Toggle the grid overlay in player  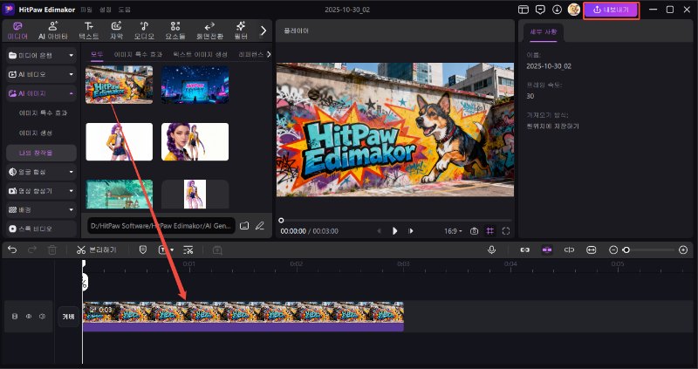click(490, 231)
